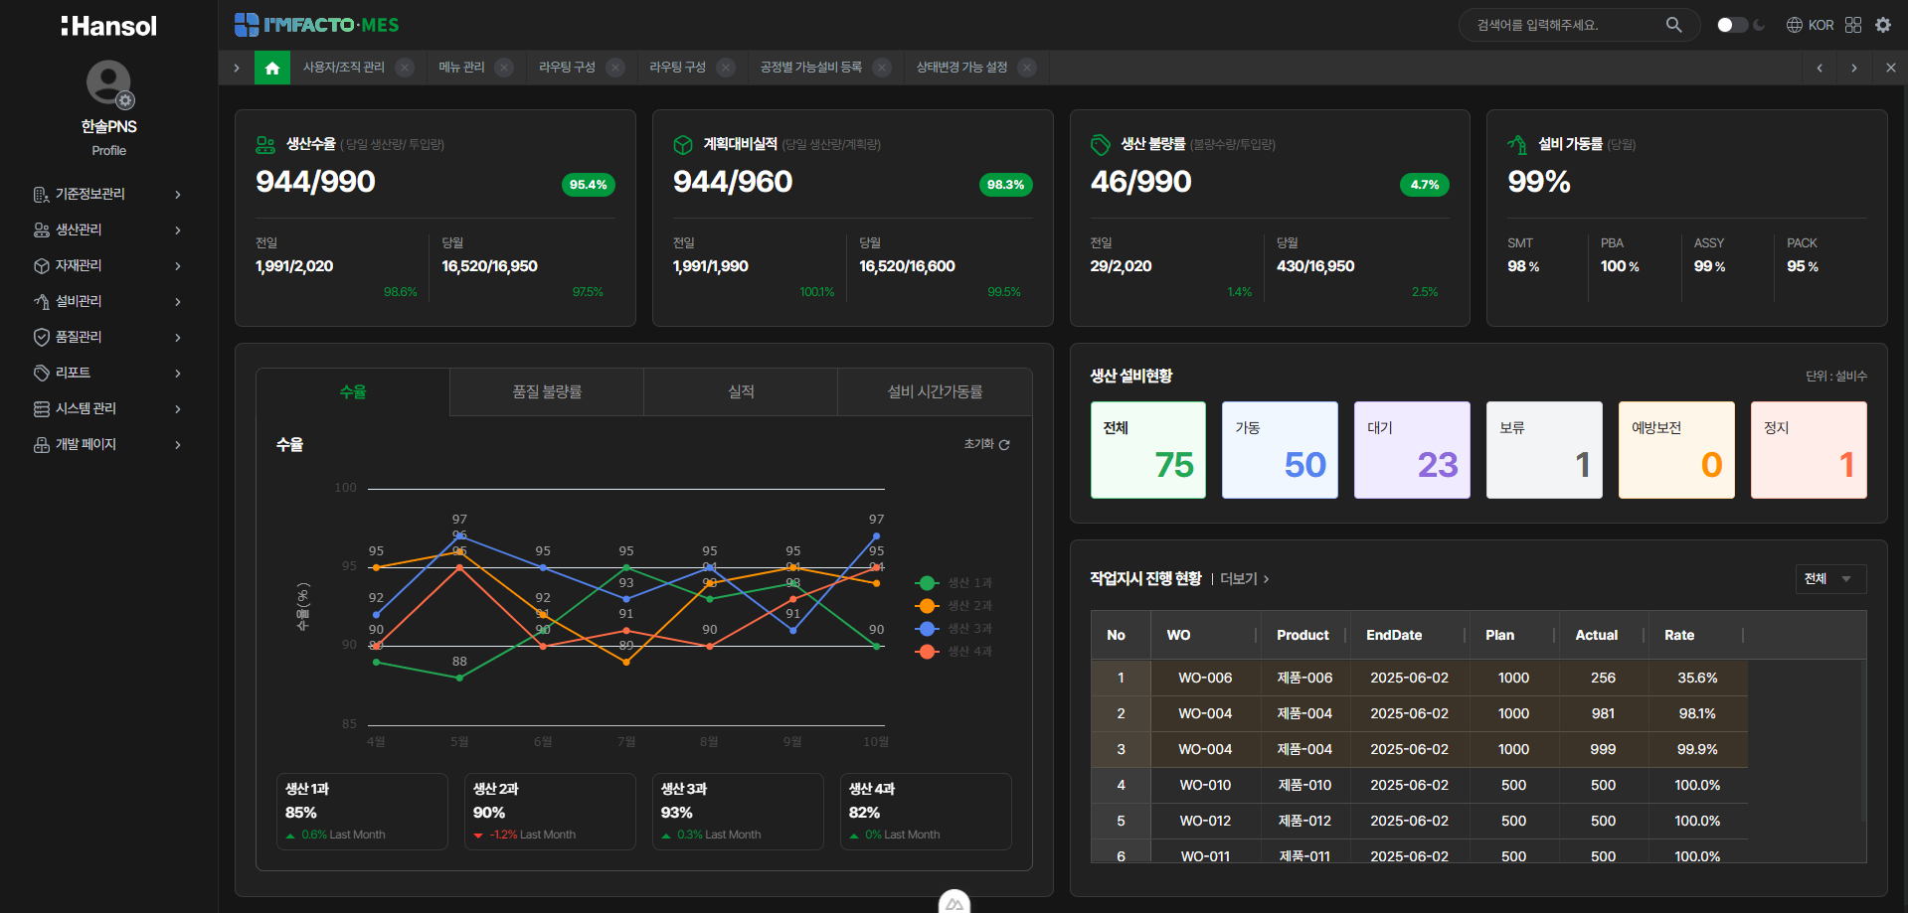The width and height of the screenshot is (1908, 913).
Task: Click the globe language icon
Action: pos(1795,25)
